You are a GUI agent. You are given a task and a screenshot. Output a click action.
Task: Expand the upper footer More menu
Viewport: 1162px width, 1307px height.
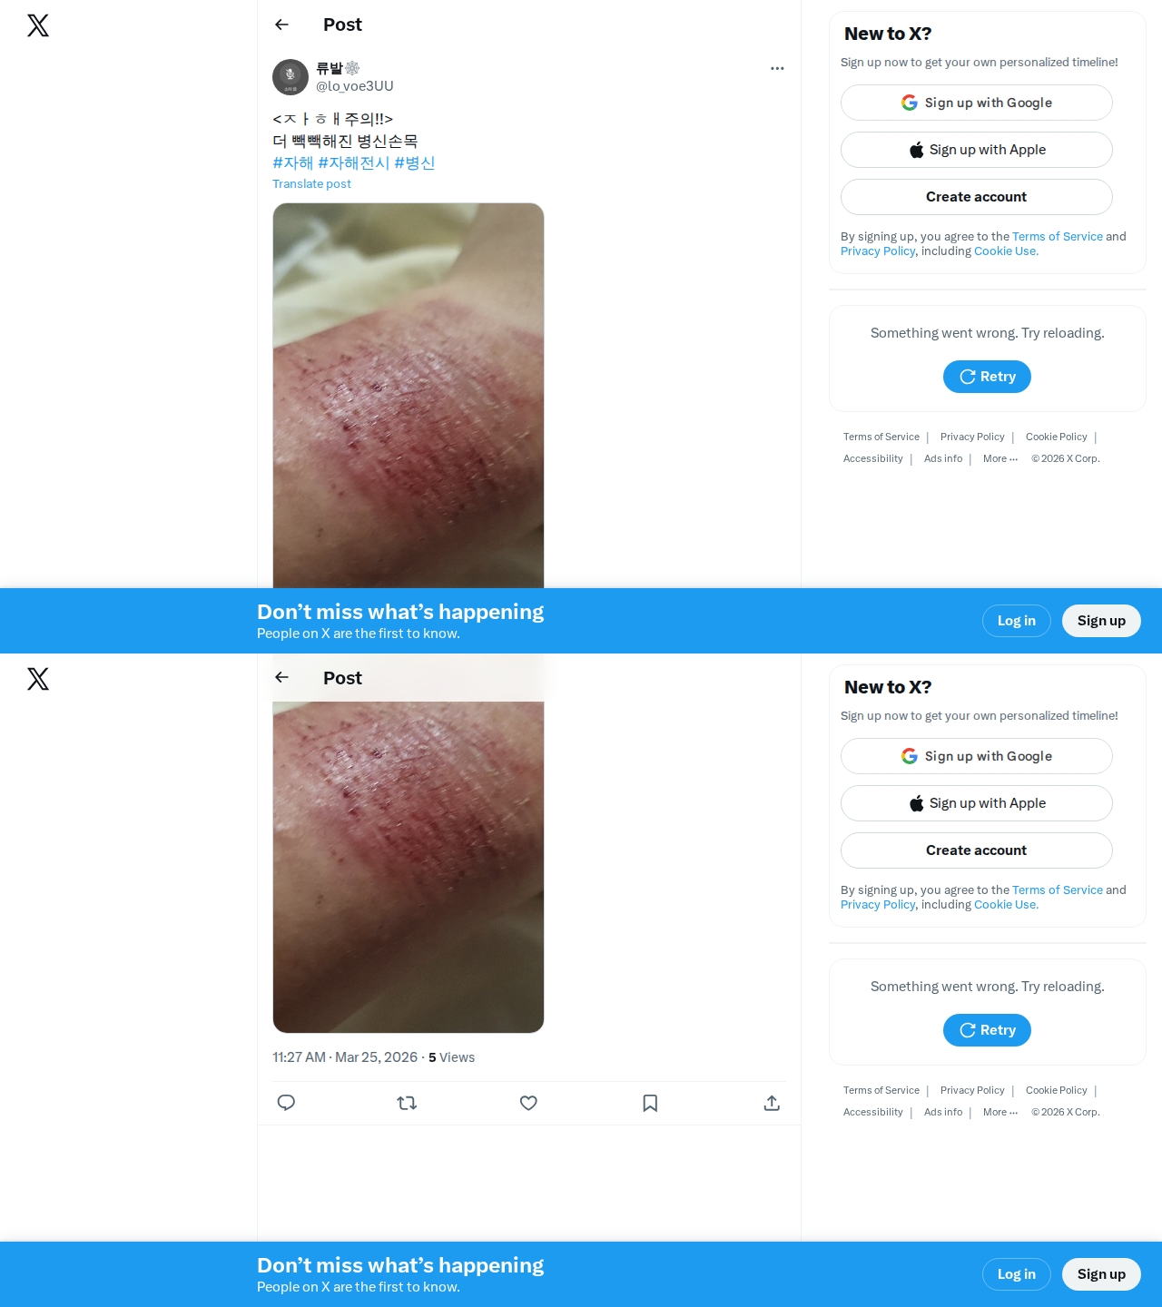pos(1000,458)
